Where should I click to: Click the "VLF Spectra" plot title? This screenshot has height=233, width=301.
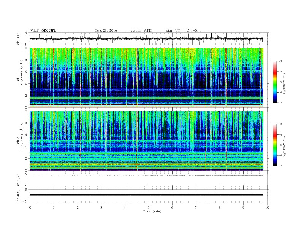43,30
